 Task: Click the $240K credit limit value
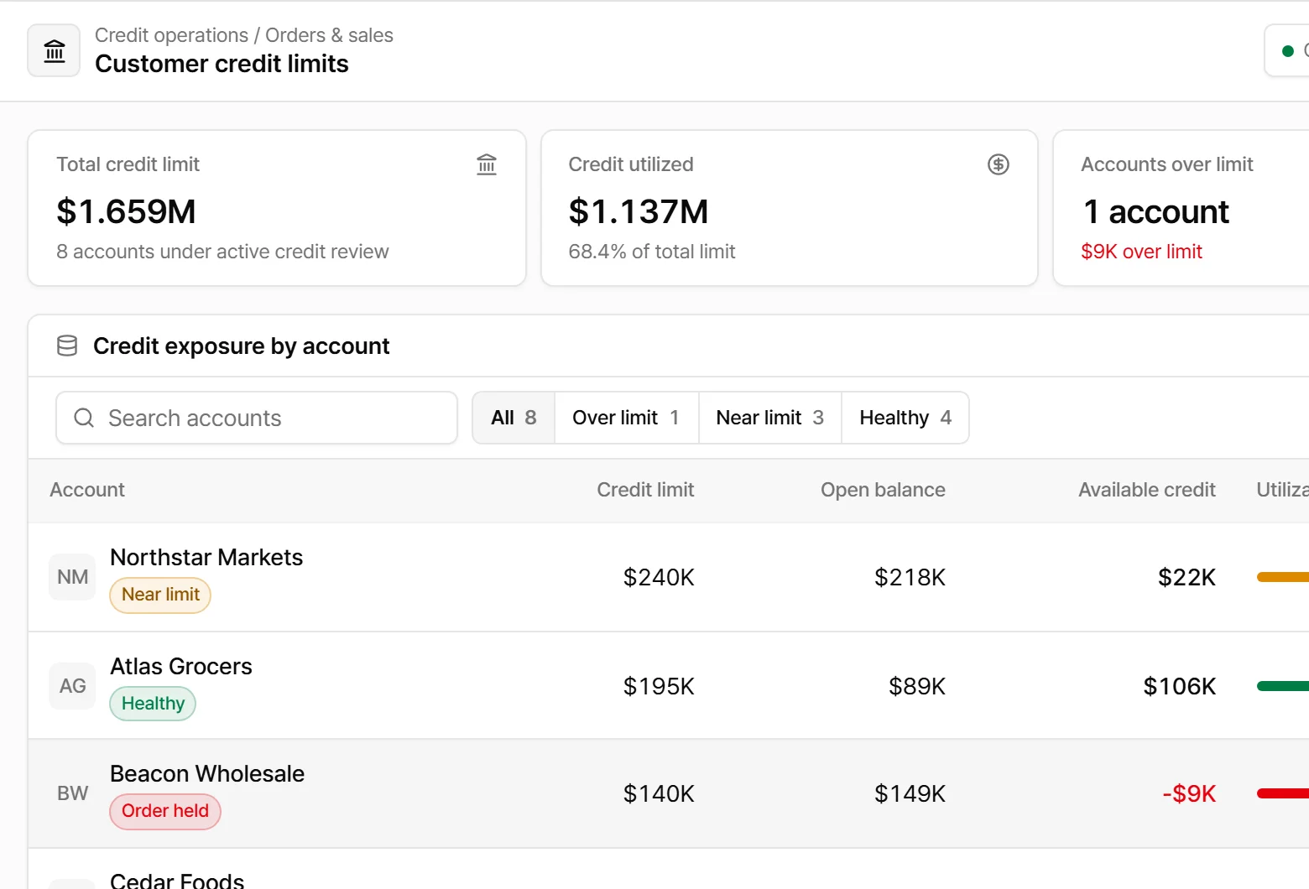[x=659, y=577]
